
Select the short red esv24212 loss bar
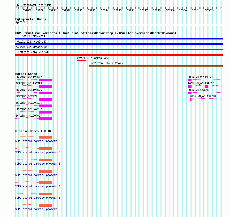tap(82, 60)
